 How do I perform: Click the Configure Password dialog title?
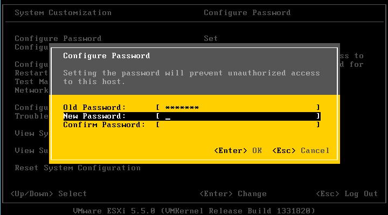coord(106,56)
